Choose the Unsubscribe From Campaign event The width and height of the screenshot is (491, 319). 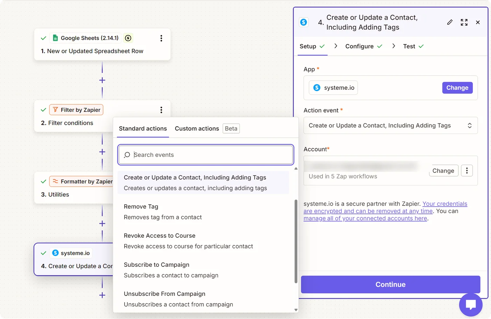203,299
